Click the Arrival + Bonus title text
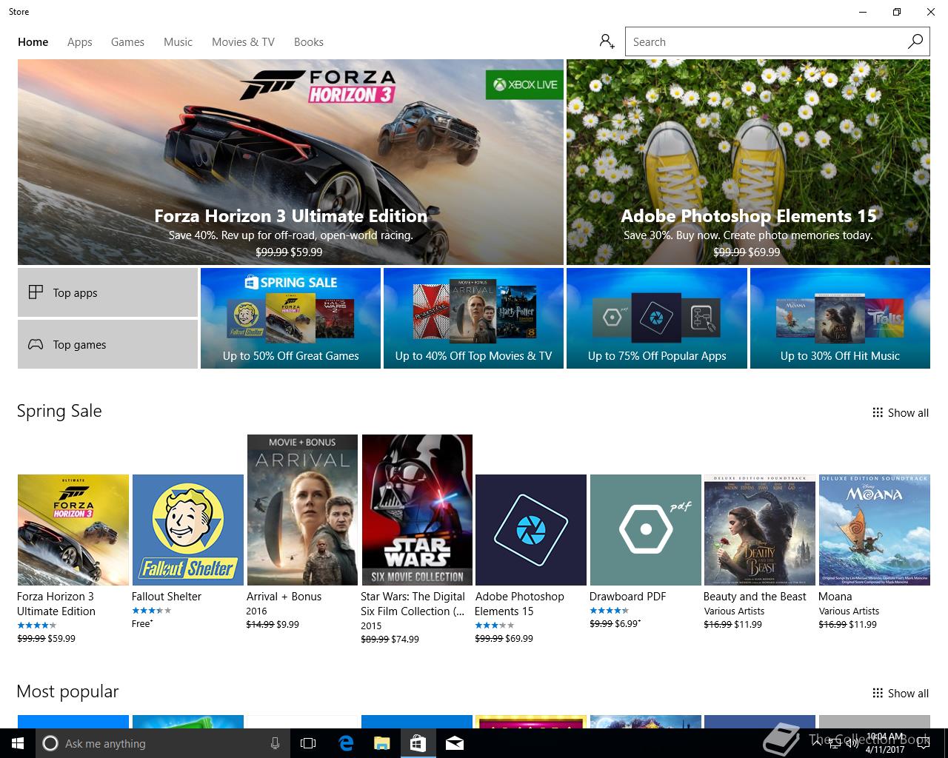 [x=284, y=597]
